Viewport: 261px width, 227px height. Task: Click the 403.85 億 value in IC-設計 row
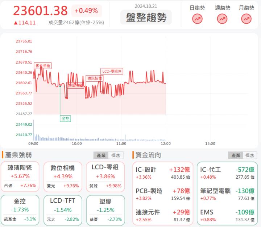181,177
